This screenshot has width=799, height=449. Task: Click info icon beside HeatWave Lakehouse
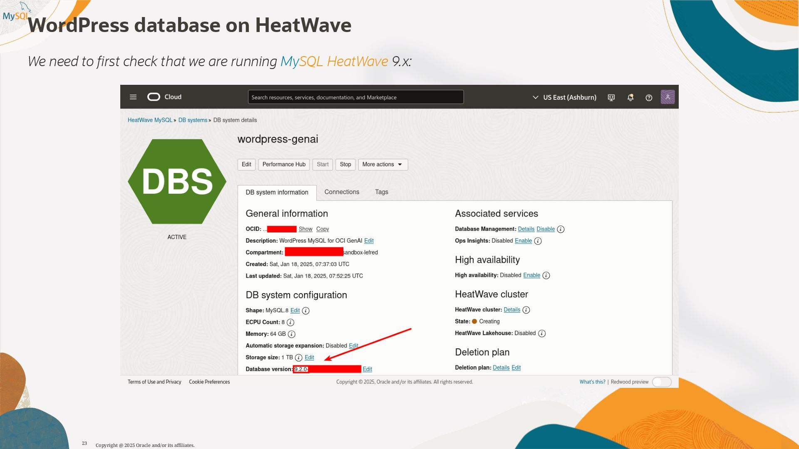(x=542, y=333)
